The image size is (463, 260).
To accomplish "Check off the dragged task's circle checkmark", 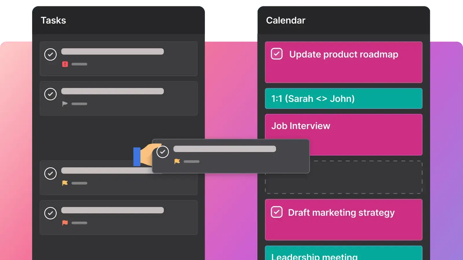I will point(163,152).
